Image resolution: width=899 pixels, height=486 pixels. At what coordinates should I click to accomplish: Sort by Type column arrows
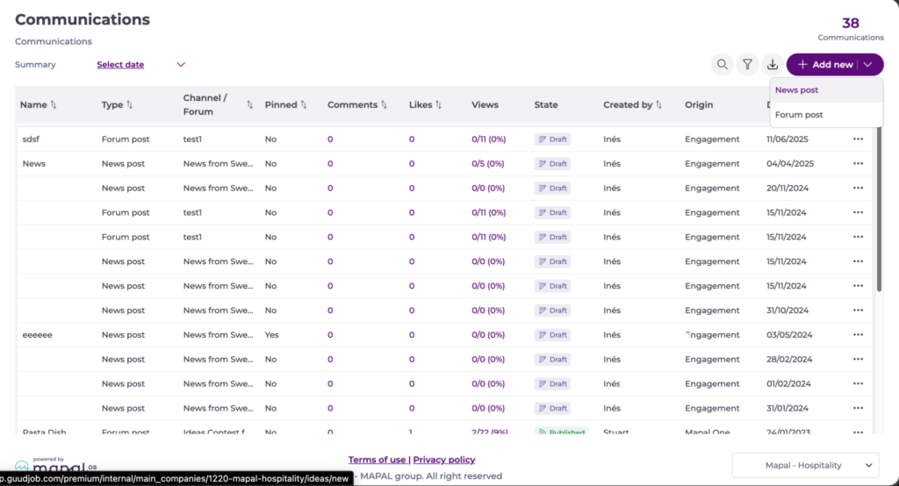tap(130, 105)
